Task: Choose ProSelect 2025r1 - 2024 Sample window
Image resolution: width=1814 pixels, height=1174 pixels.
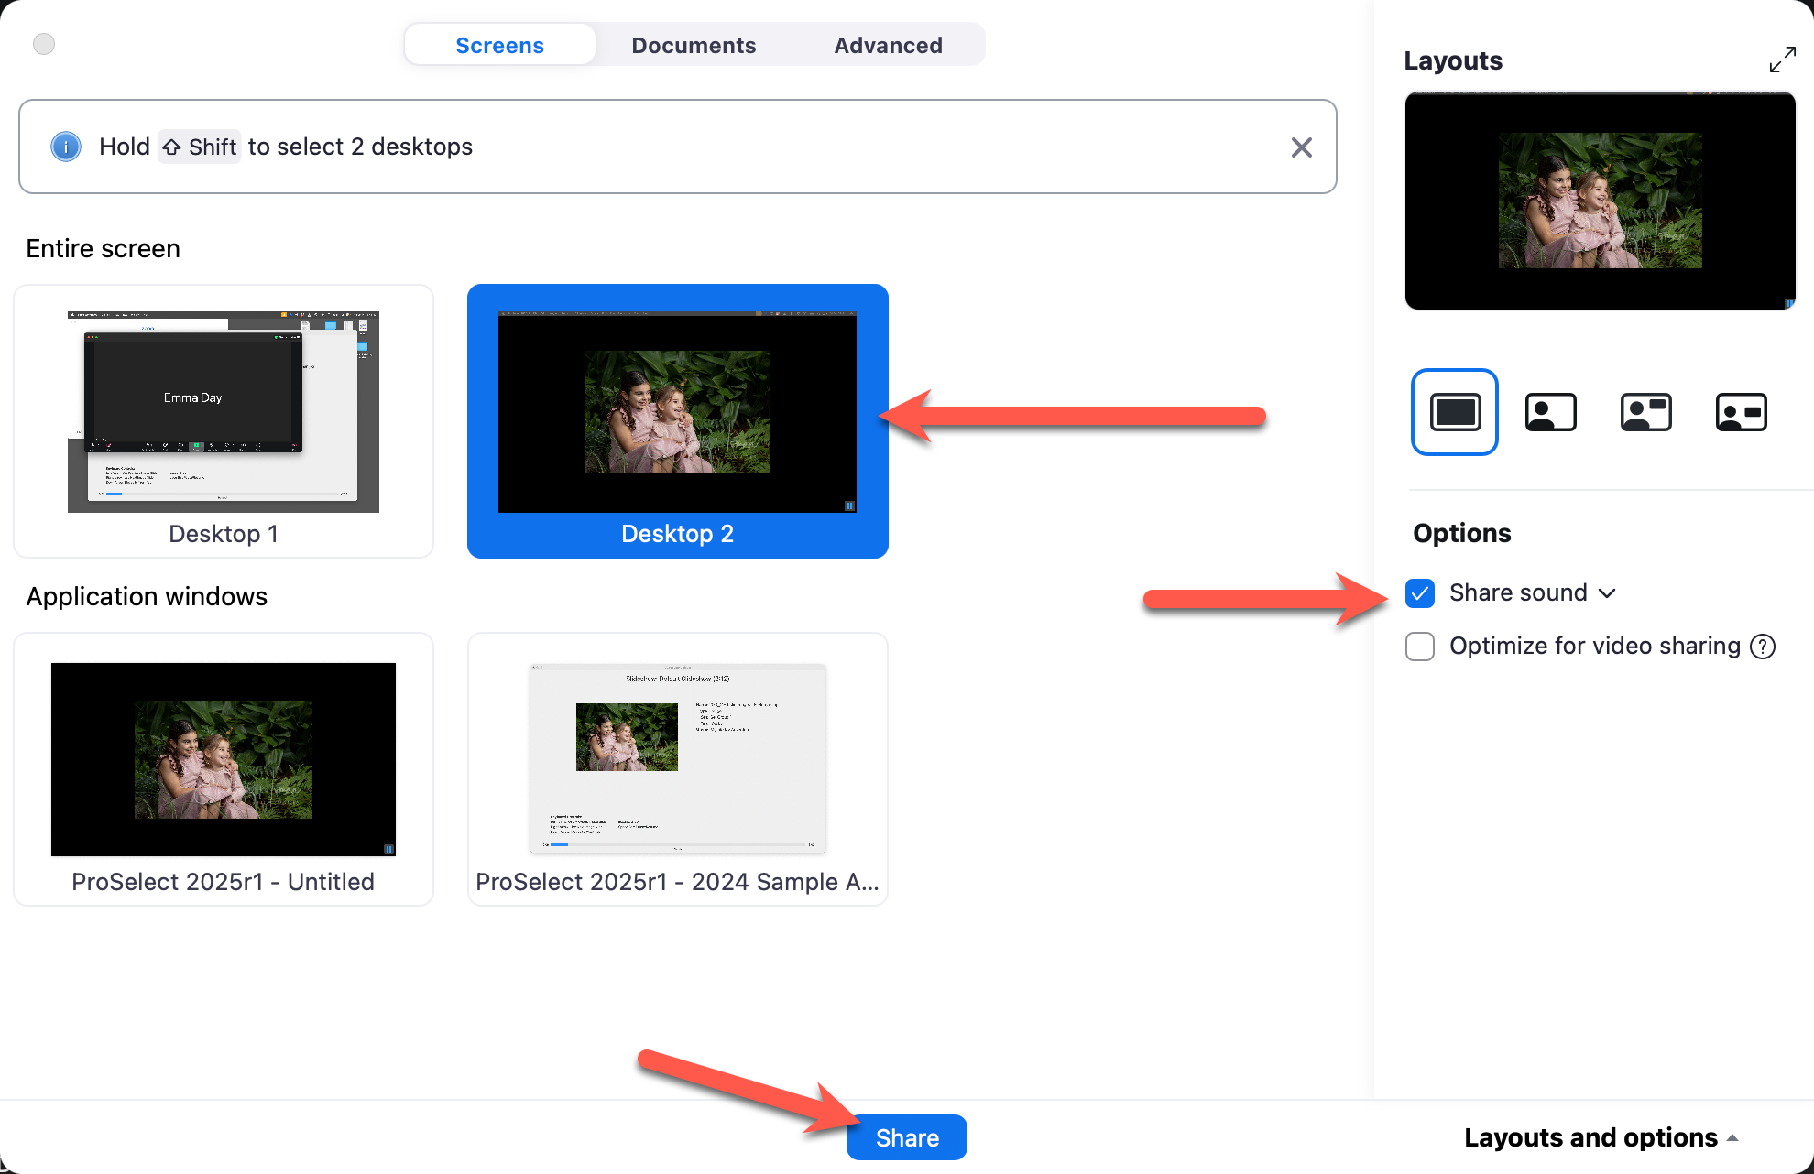Action: click(x=677, y=769)
